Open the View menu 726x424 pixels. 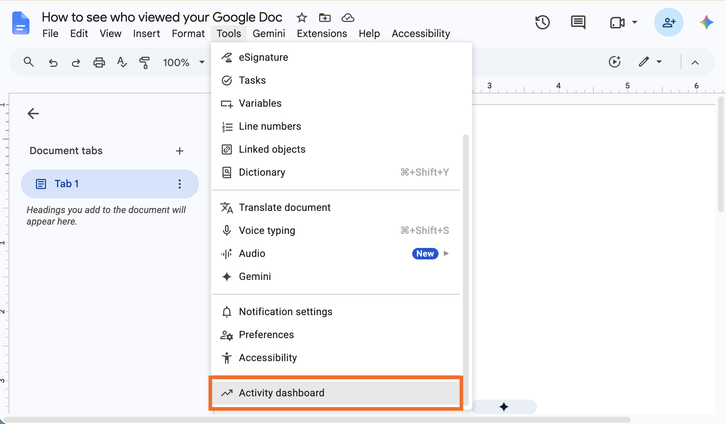coord(110,33)
